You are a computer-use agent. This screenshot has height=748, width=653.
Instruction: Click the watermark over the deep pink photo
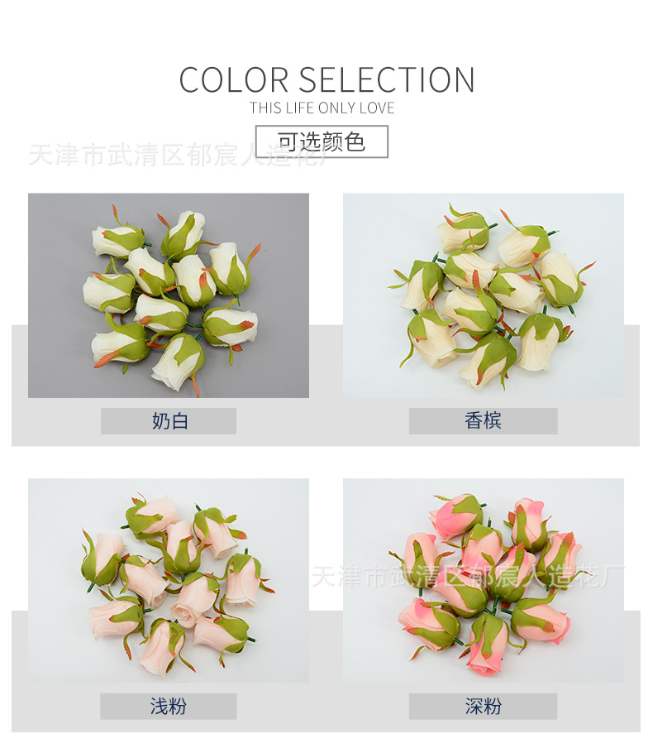[x=468, y=576]
